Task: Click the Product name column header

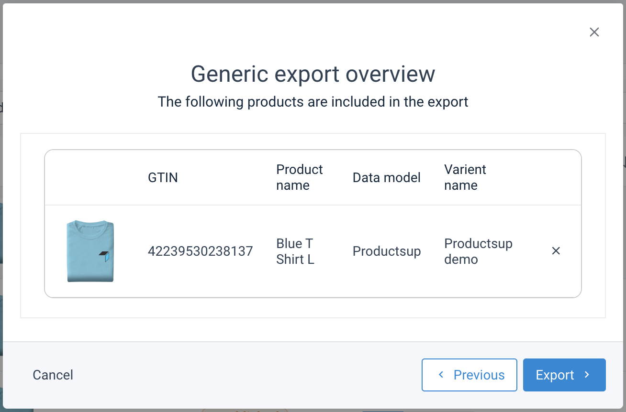Action: [299, 177]
